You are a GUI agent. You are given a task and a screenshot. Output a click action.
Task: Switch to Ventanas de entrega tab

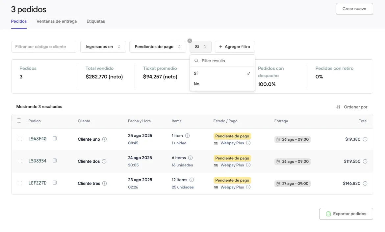[x=57, y=21]
